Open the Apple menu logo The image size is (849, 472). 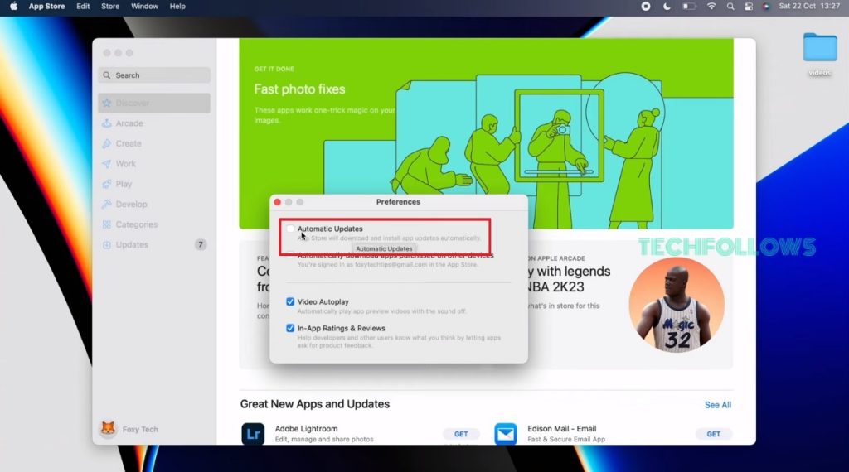(13, 6)
